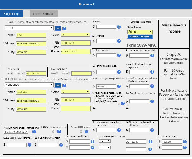192x159 pixels.
Task: Open help icon for box 2 Royalties
Action: pyautogui.click(x=119, y=41)
